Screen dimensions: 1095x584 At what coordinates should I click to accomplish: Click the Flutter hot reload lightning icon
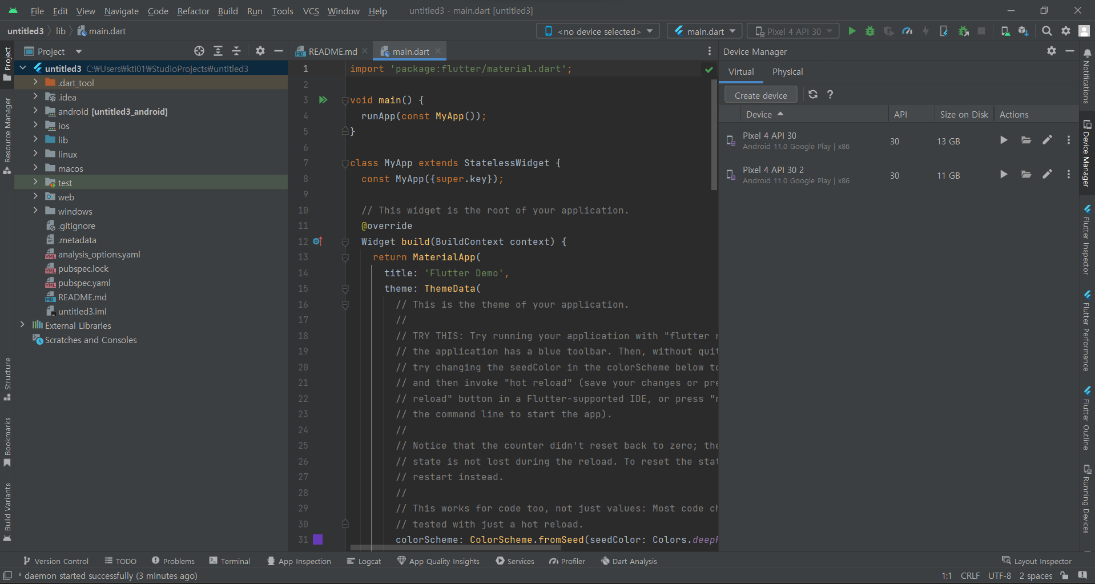(926, 31)
